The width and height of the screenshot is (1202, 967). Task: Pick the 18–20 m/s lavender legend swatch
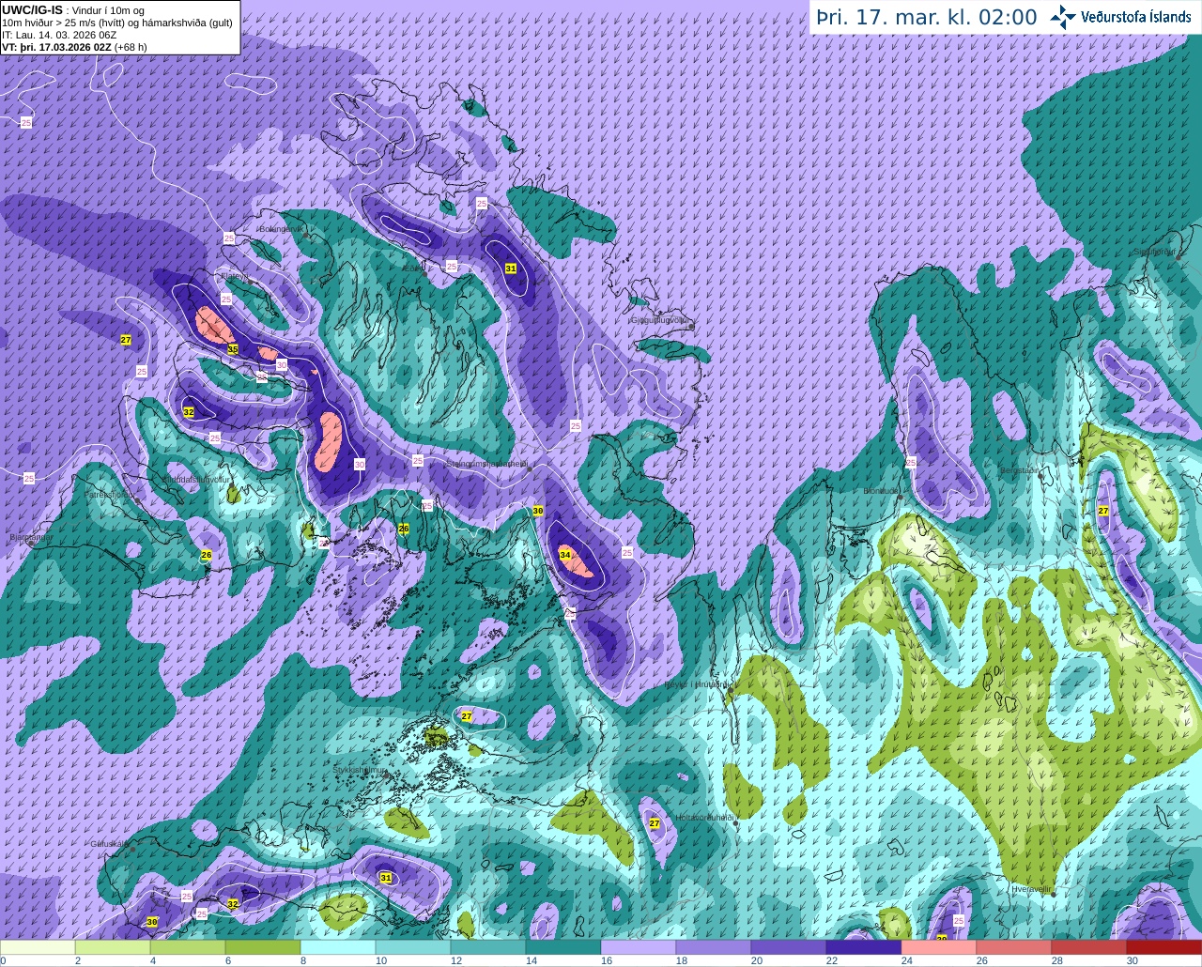point(714,946)
